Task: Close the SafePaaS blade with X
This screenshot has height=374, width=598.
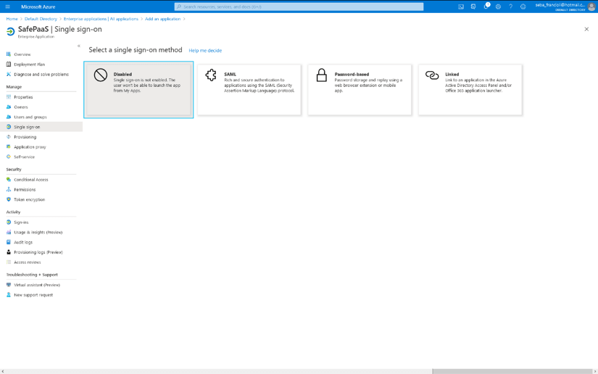Action: click(x=586, y=29)
